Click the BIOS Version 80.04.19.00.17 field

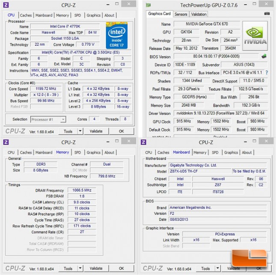217,56
